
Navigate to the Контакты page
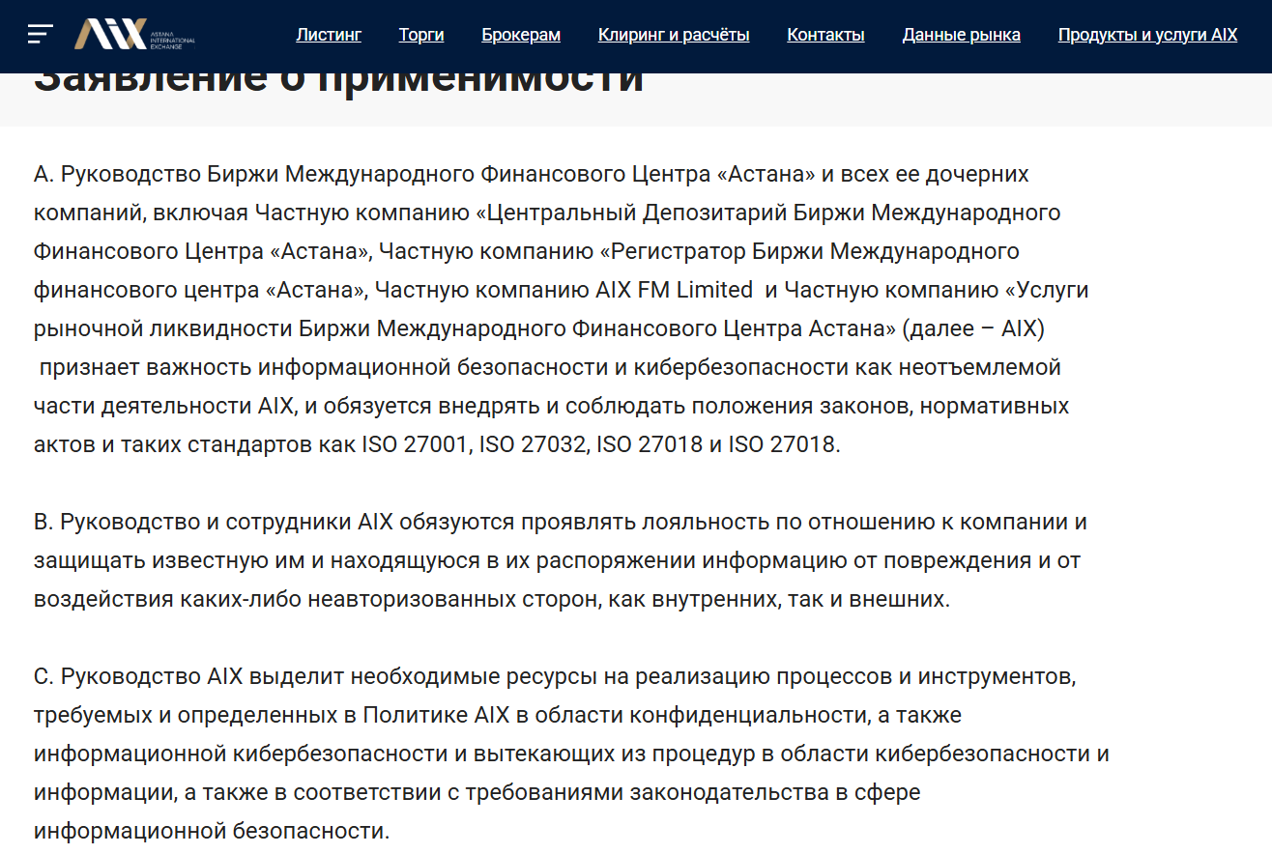(825, 35)
